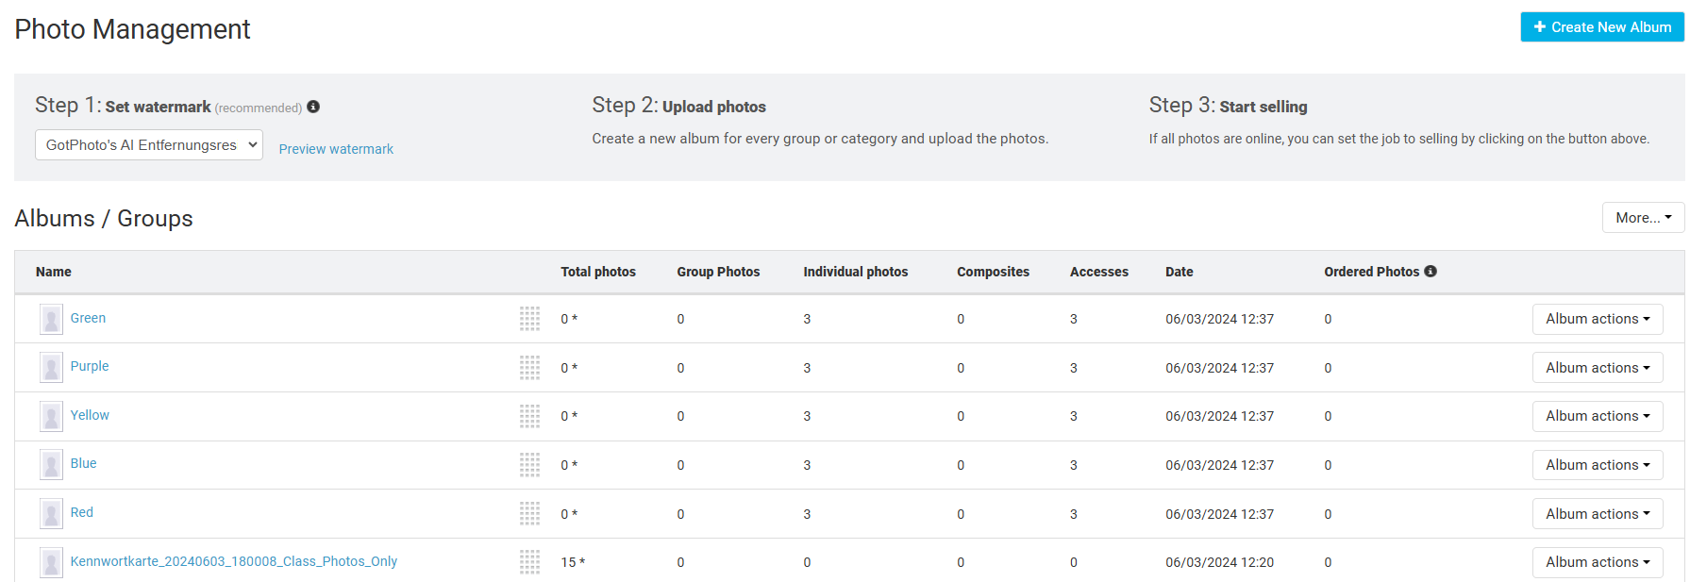Open the Green album link
The image size is (1690, 582).
click(88, 318)
